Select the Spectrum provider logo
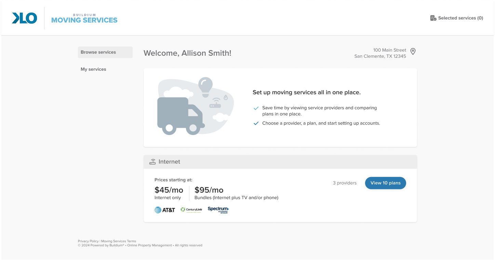 (x=218, y=210)
